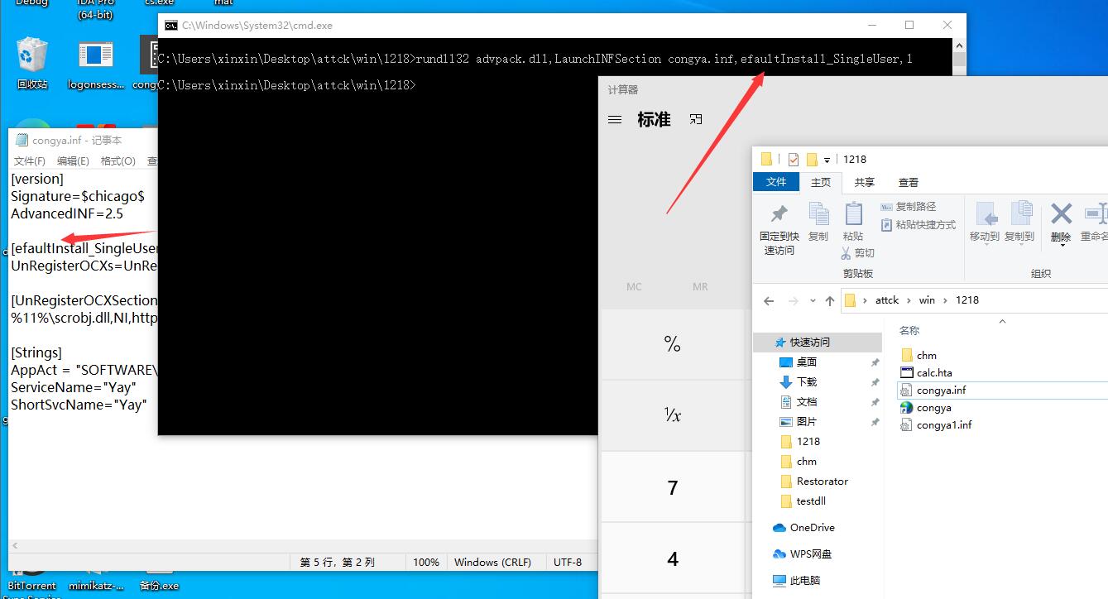Click win segment in address bar
The width and height of the screenshot is (1108, 599).
pyautogui.click(x=927, y=300)
